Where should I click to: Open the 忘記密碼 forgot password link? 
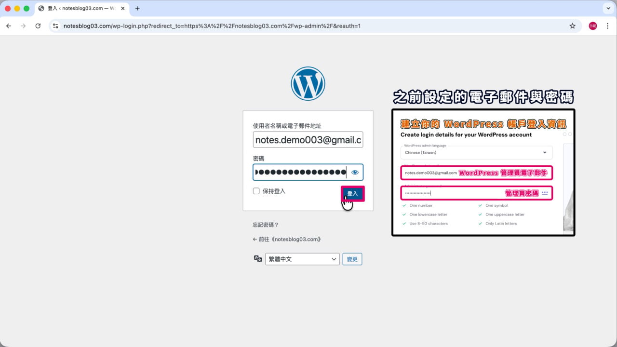[266, 225]
